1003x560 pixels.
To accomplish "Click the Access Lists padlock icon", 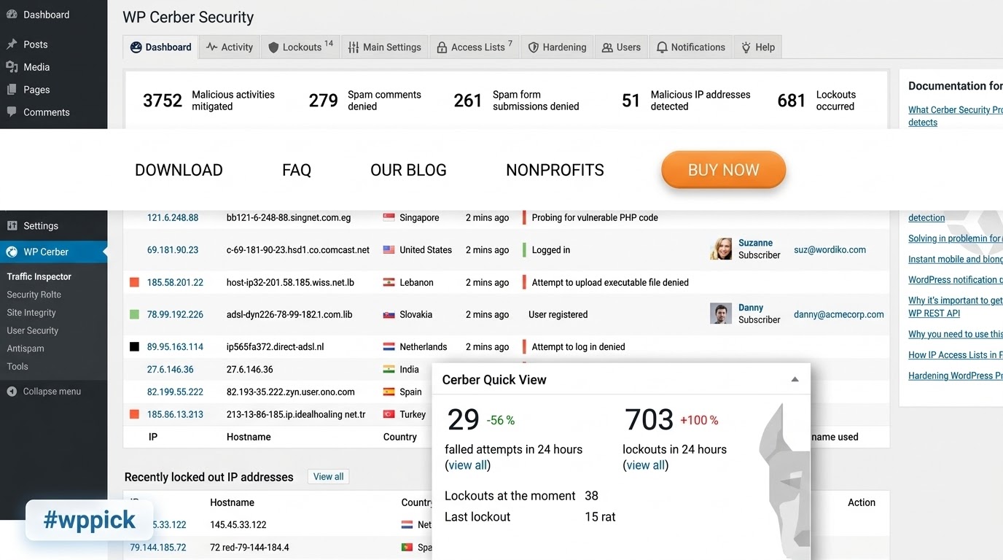I will point(442,47).
